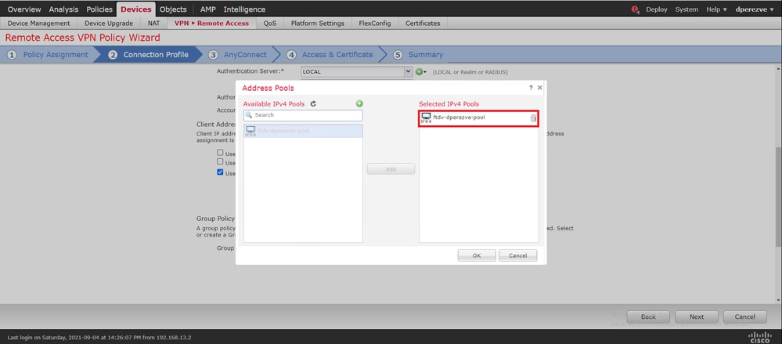Go to Access & Certificate wizard step

click(x=337, y=55)
